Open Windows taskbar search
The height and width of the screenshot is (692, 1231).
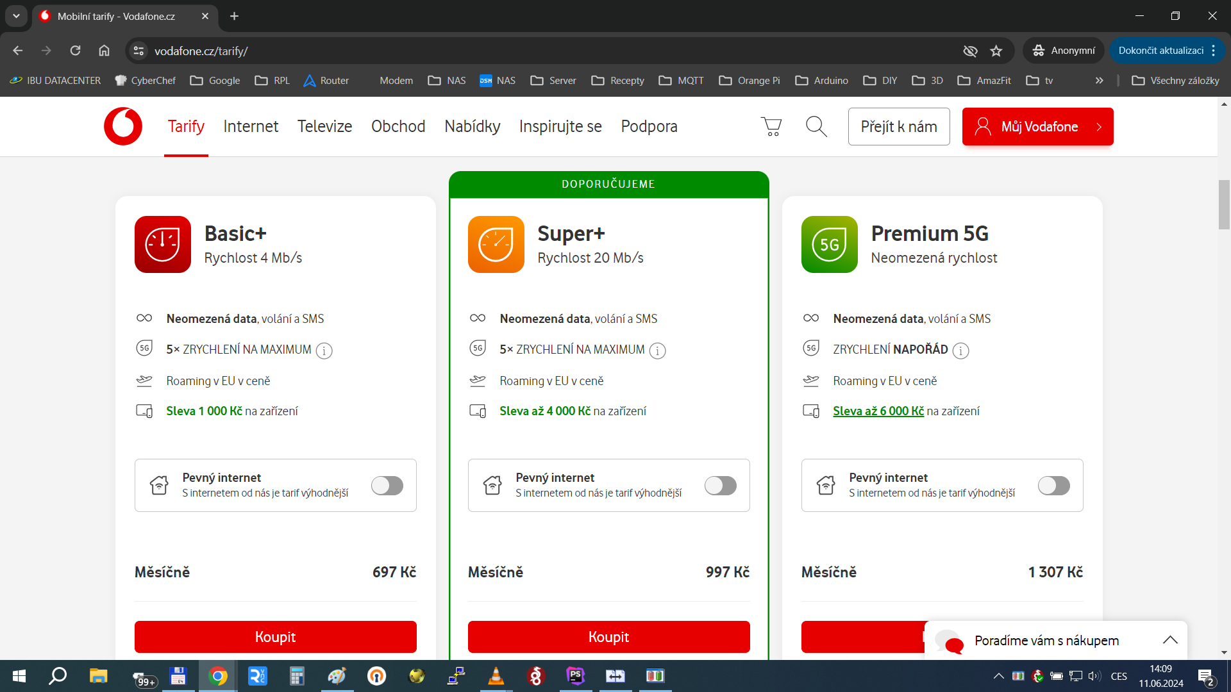tap(58, 676)
